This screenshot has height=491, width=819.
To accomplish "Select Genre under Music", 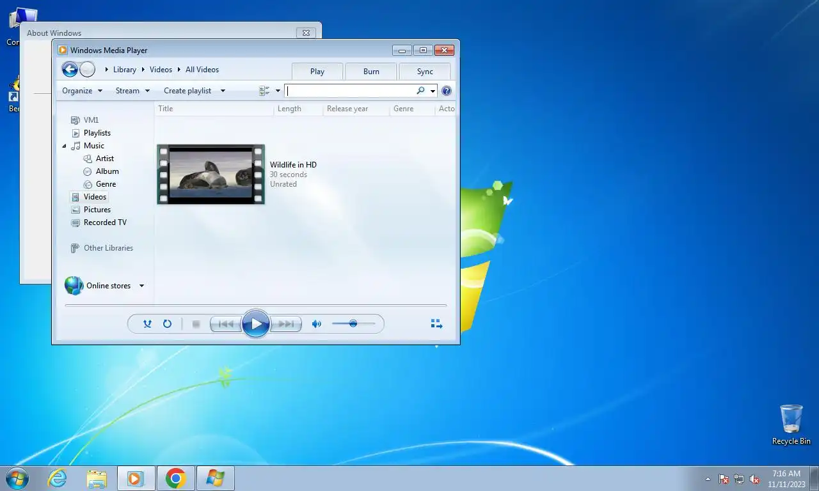I will click(106, 184).
